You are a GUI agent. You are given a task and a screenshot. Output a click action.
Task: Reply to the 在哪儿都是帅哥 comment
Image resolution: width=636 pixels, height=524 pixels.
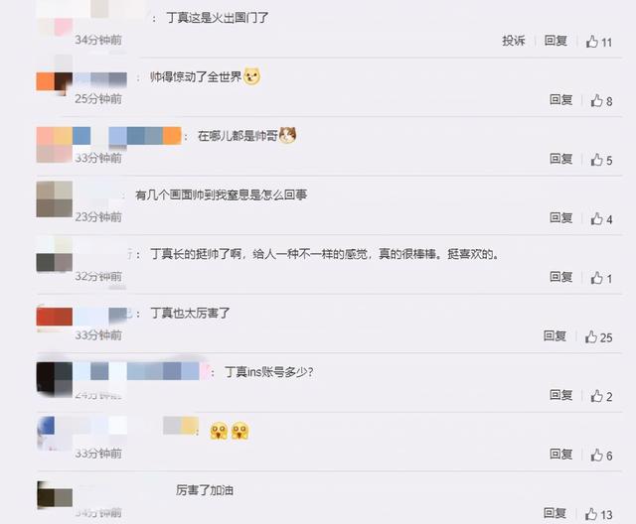(560, 159)
